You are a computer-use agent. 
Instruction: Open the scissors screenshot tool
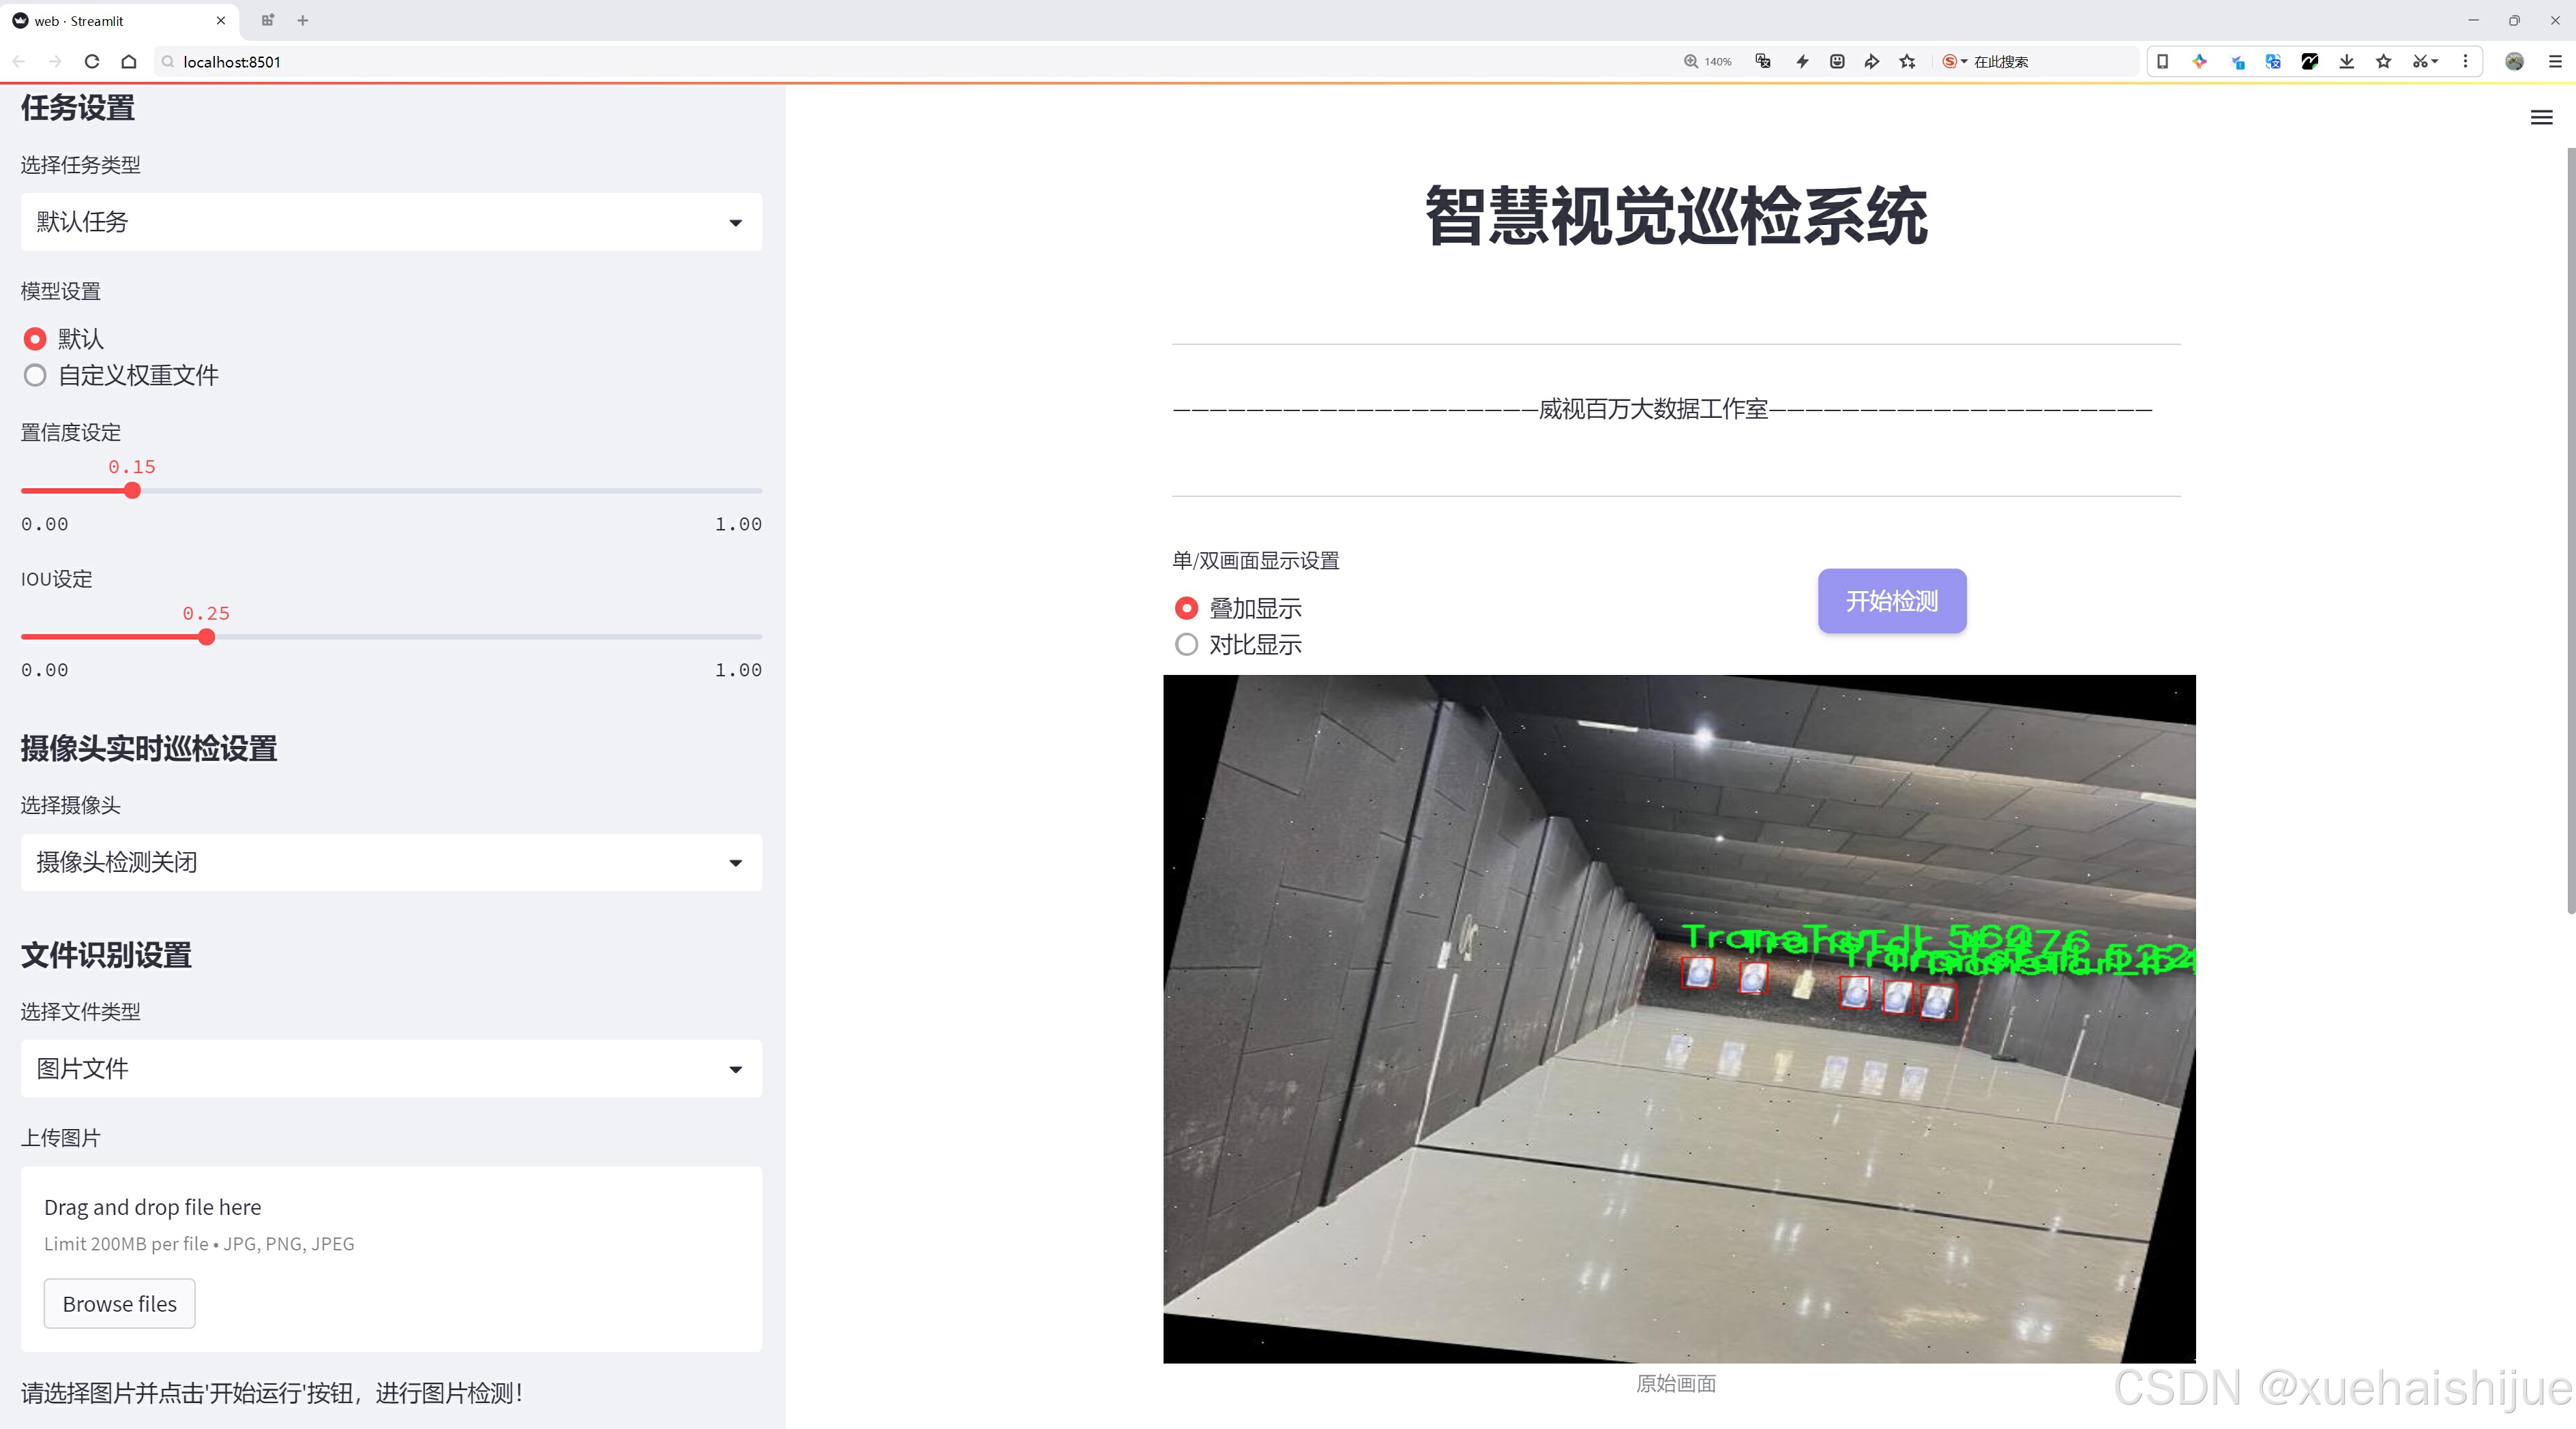tap(2424, 61)
